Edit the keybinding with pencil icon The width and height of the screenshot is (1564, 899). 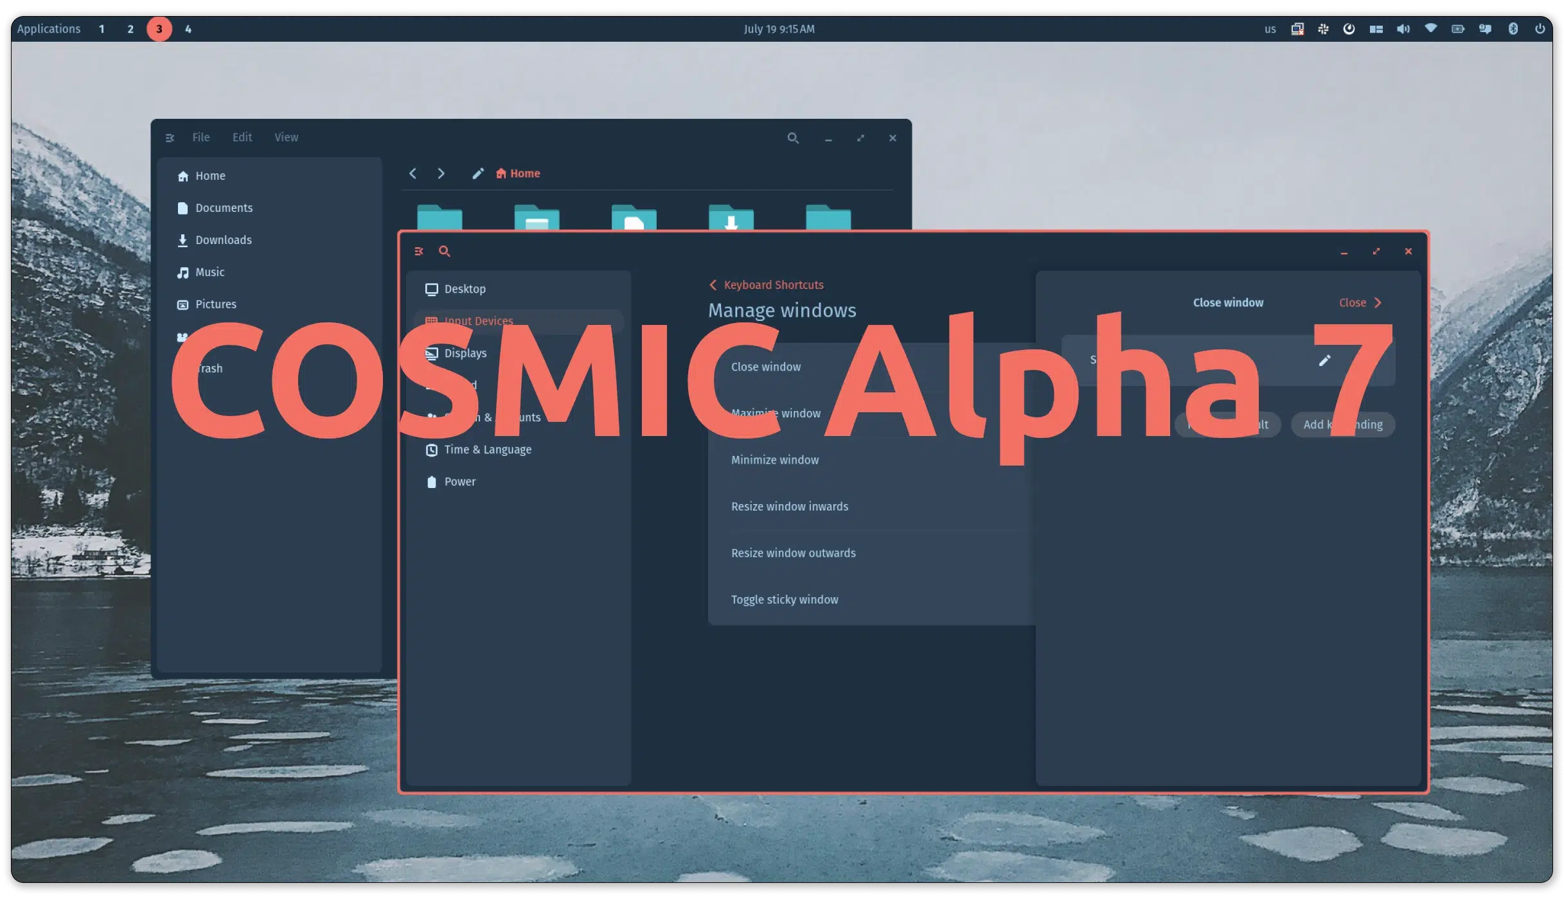pyautogui.click(x=1324, y=360)
